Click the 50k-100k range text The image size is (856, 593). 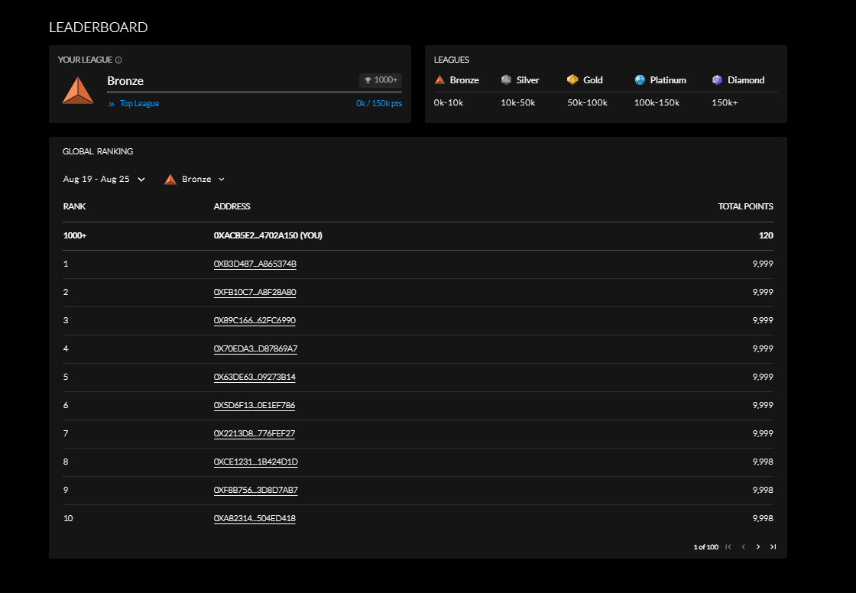click(x=588, y=102)
